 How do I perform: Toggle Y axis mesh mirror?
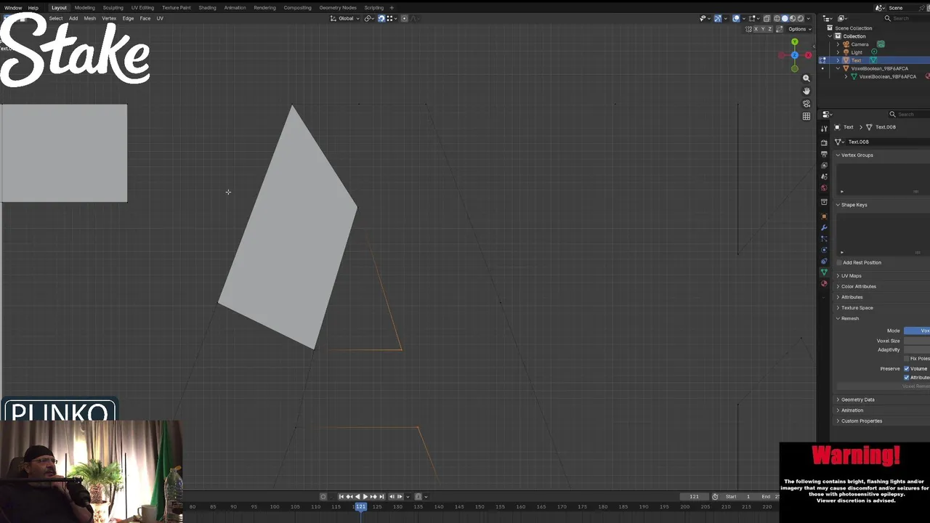click(x=763, y=29)
